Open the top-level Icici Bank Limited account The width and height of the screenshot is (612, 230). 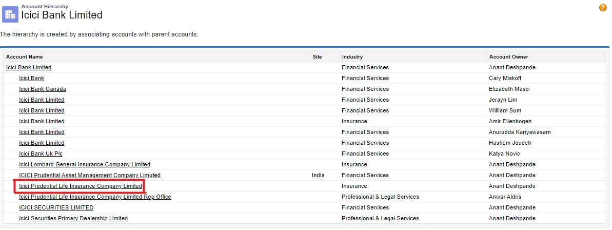(29, 67)
